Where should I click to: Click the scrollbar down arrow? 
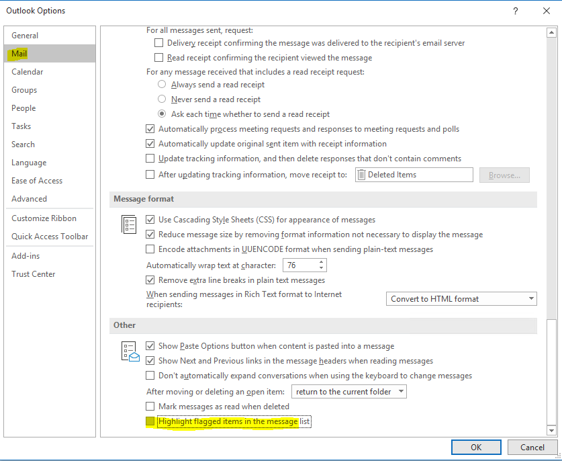[x=553, y=431]
